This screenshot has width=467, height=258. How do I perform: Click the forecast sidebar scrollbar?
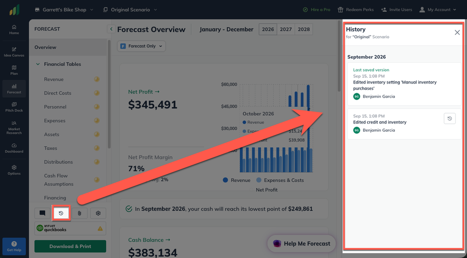[x=109, y=94]
